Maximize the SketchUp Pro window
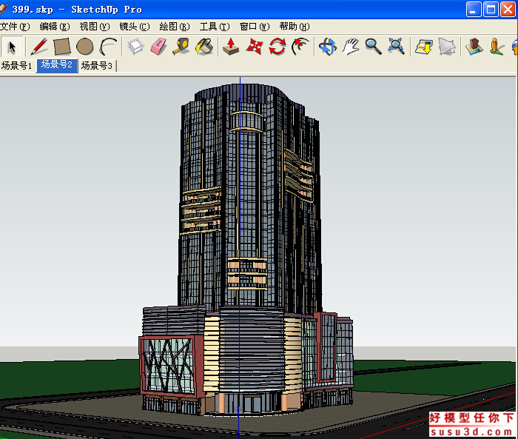Image resolution: width=518 pixels, height=439 pixels. point(491,10)
